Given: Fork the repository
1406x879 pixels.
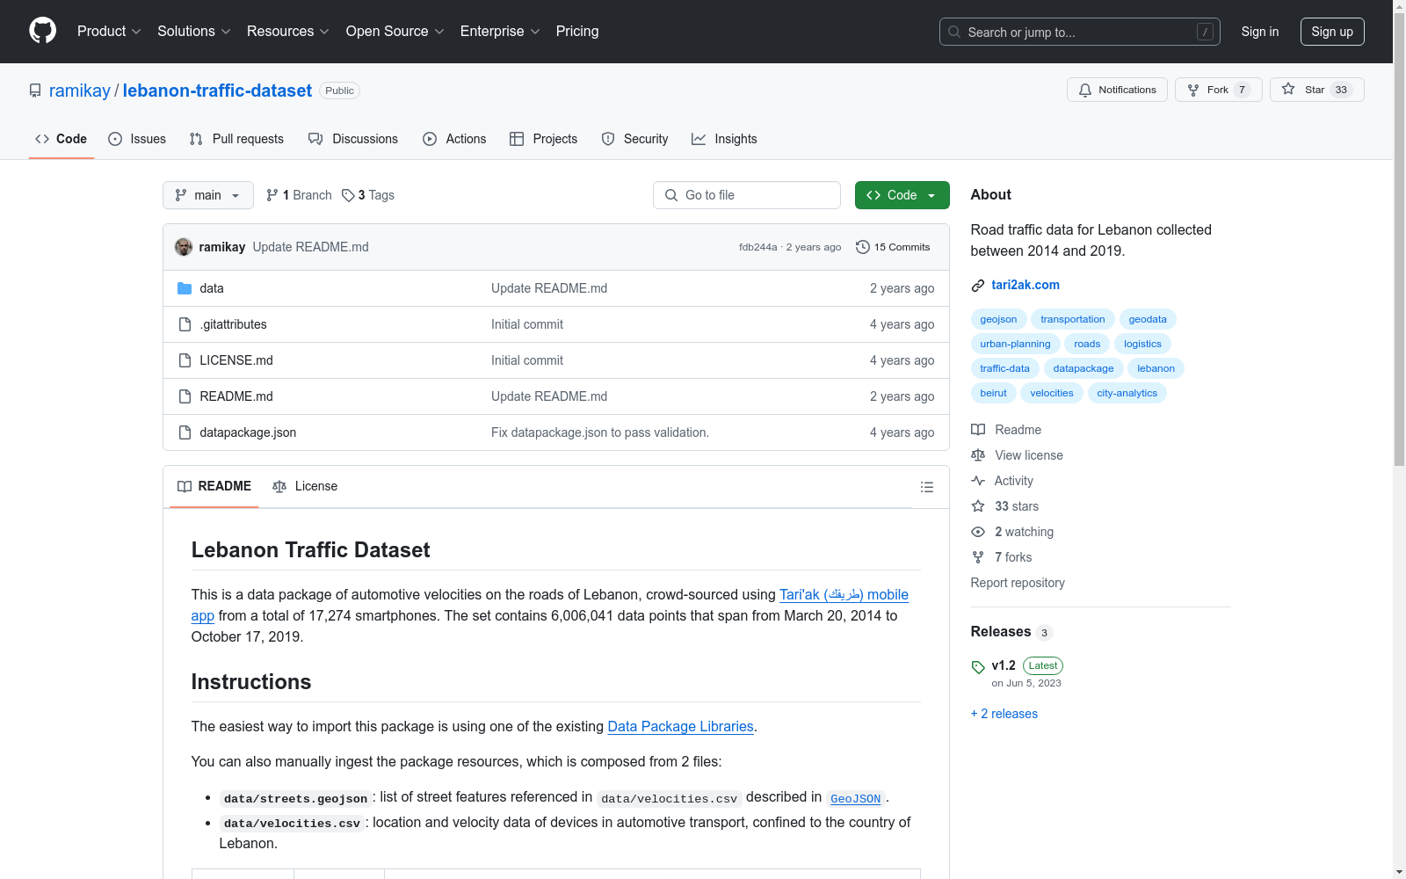Looking at the screenshot, I should pos(1218,90).
